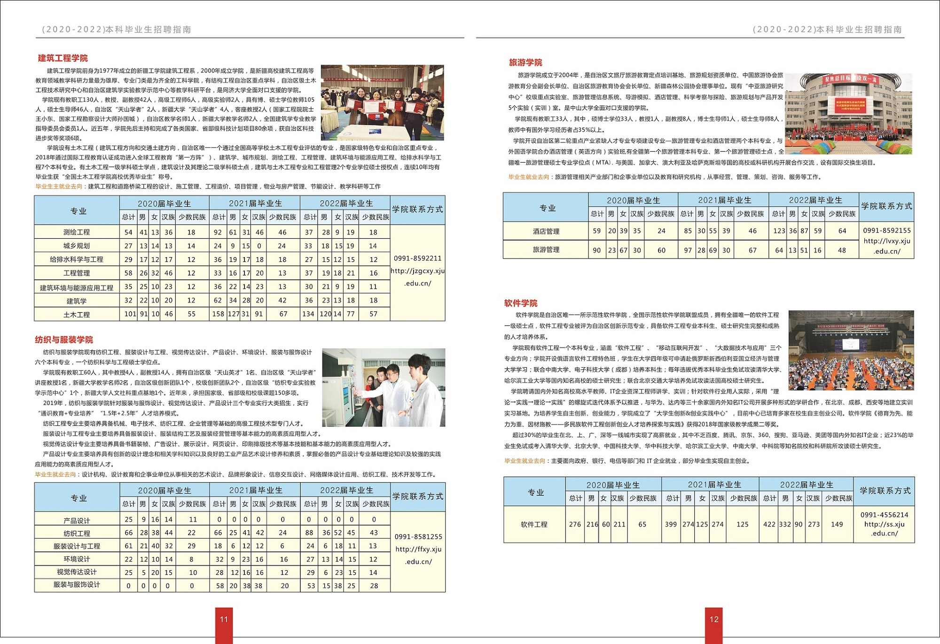Viewport: 940px width, 644px height.
Task: Click page number 11 red tab
Action: point(224,625)
